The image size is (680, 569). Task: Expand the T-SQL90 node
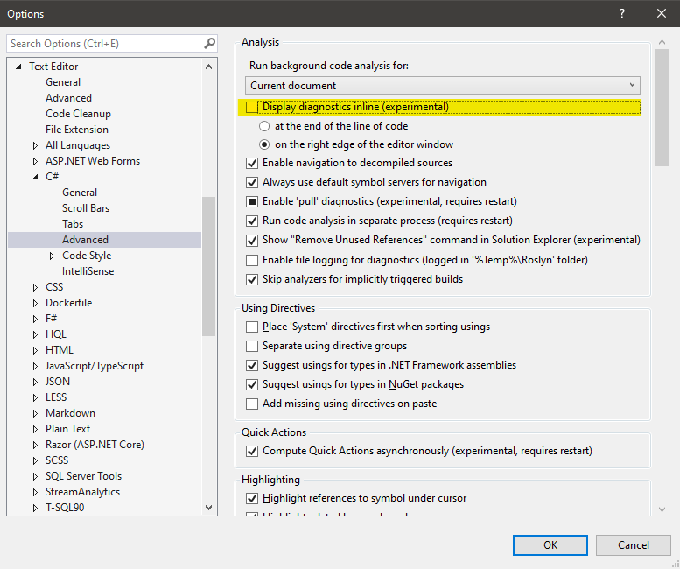pos(35,508)
